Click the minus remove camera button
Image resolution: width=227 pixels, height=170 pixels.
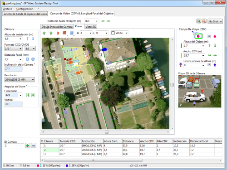point(34,146)
